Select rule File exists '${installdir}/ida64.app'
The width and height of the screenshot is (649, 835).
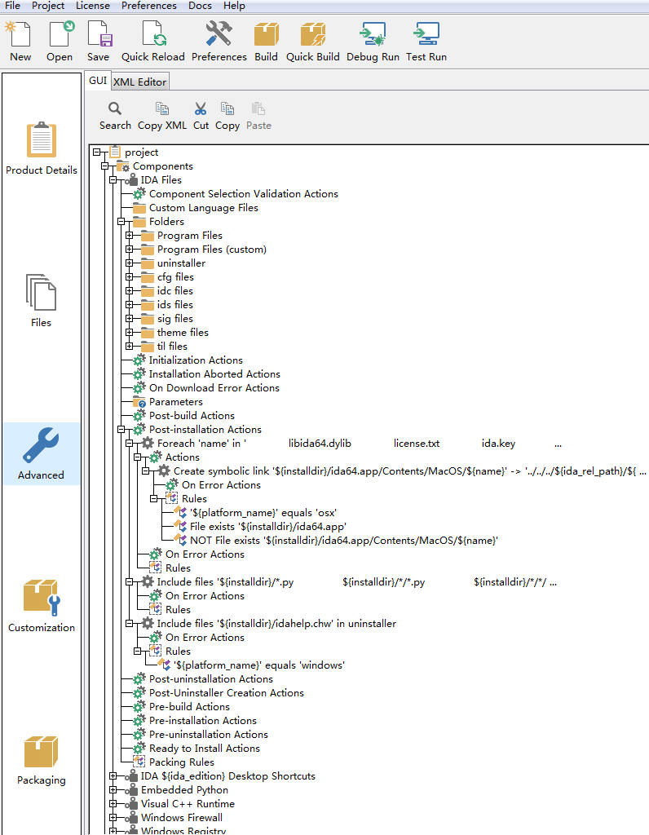click(267, 526)
